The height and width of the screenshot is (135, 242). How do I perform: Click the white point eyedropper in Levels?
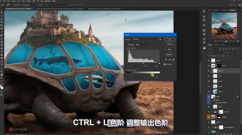point(173,60)
